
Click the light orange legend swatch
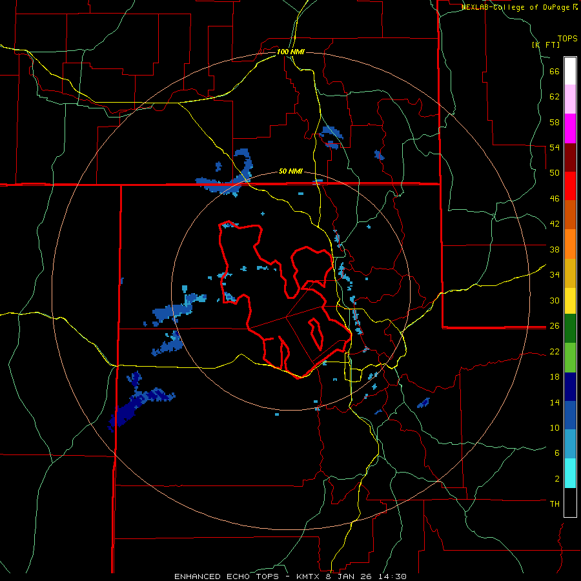point(570,244)
